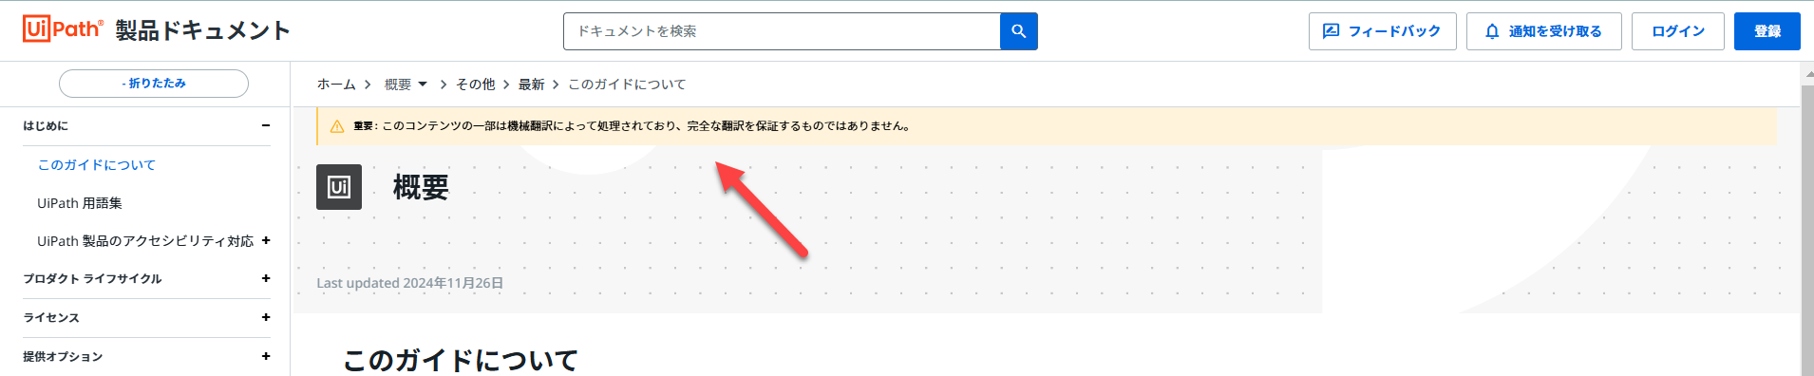Expand the プロダクト ライフサイクル section
This screenshot has height=376, width=1814.
[266, 278]
